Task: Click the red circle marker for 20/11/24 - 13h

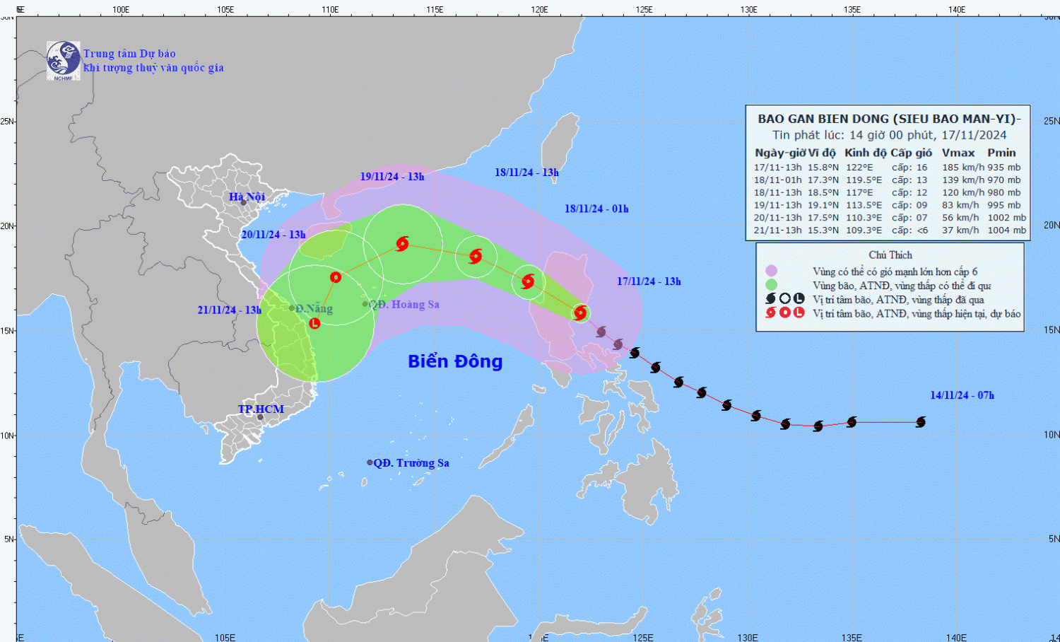Action: point(336,277)
